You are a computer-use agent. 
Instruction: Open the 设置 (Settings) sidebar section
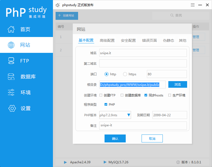19,108
